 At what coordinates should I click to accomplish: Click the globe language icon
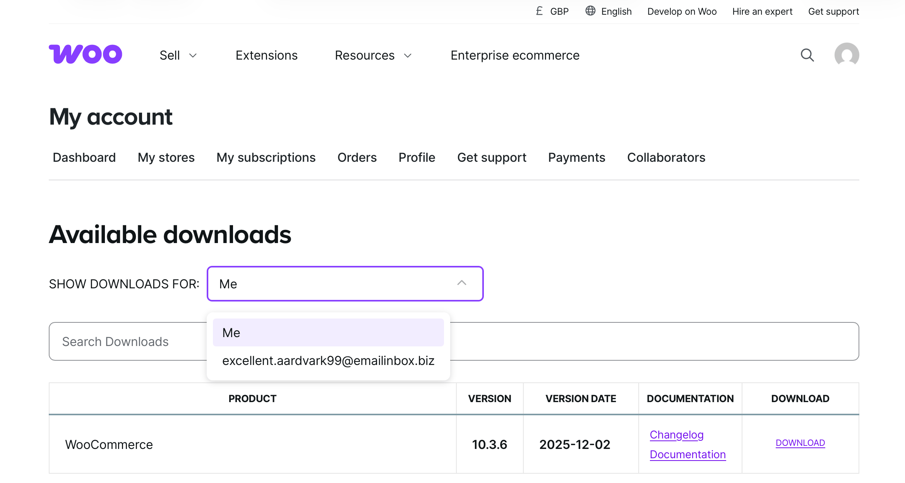pyautogui.click(x=590, y=11)
